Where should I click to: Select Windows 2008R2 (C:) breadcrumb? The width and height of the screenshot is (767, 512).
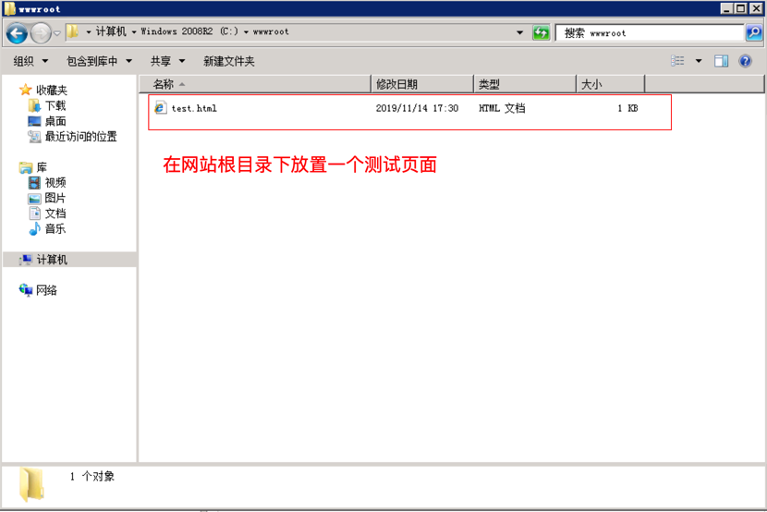tap(189, 31)
